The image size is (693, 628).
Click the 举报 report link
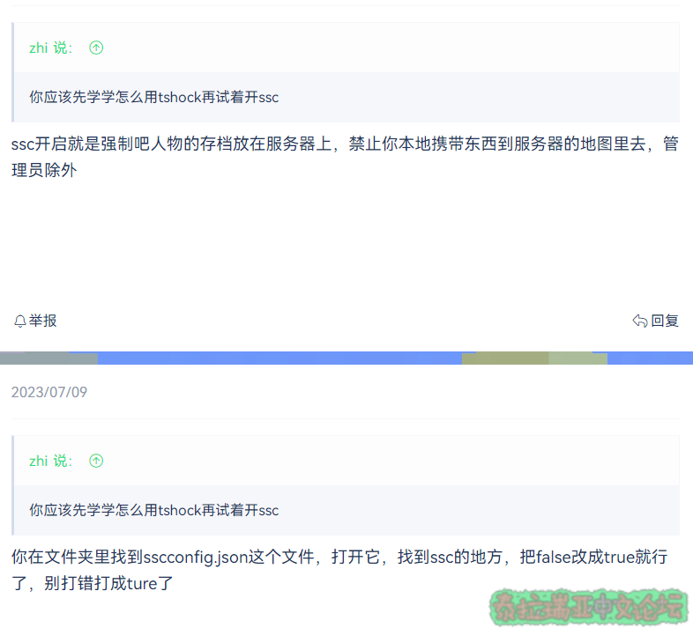pyautogui.click(x=35, y=321)
